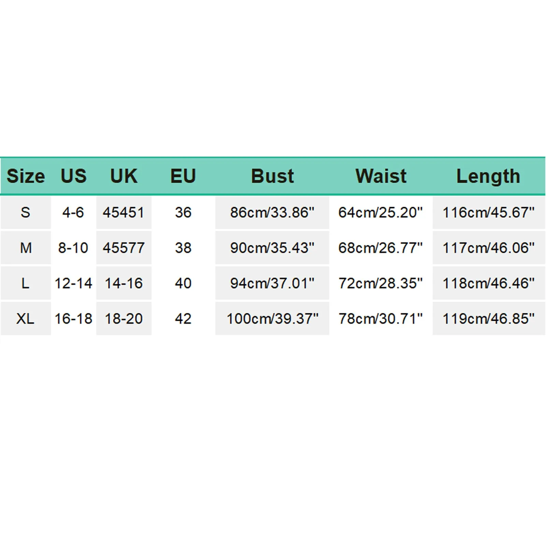Click the US column header

[73, 176]
